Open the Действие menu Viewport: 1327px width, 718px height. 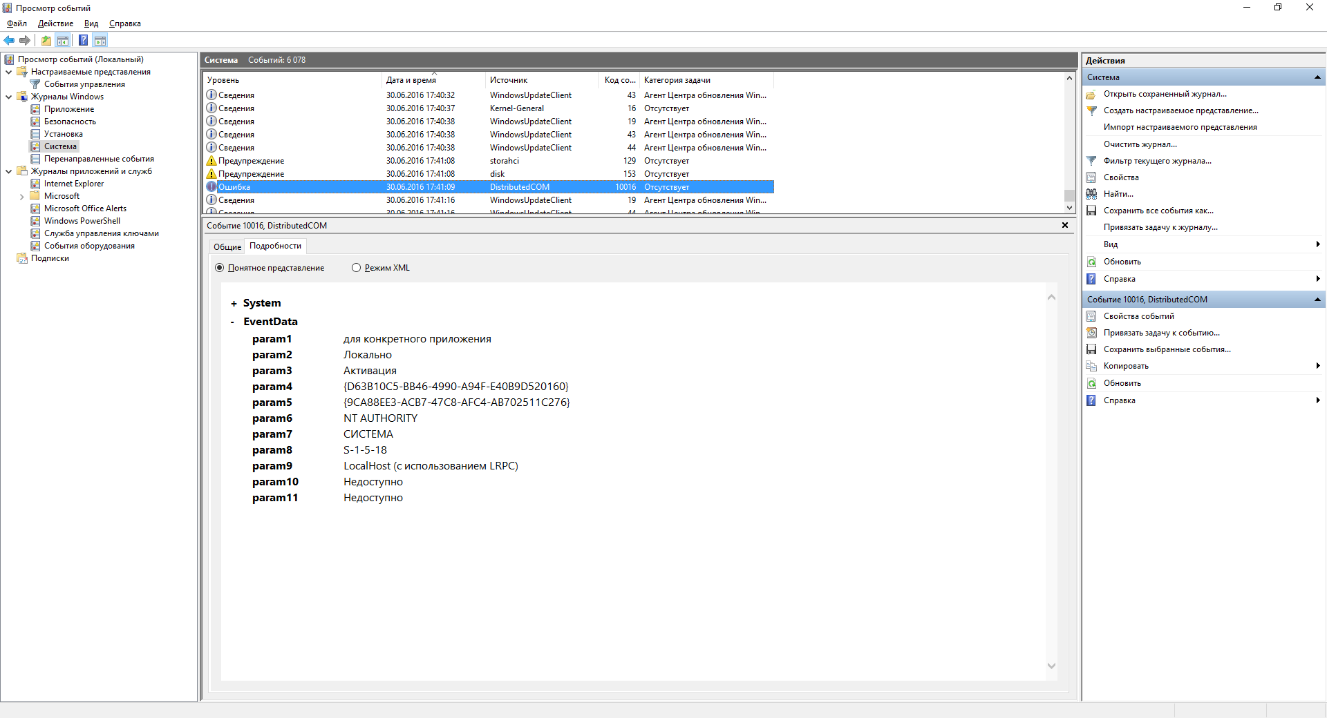[55, 23]
